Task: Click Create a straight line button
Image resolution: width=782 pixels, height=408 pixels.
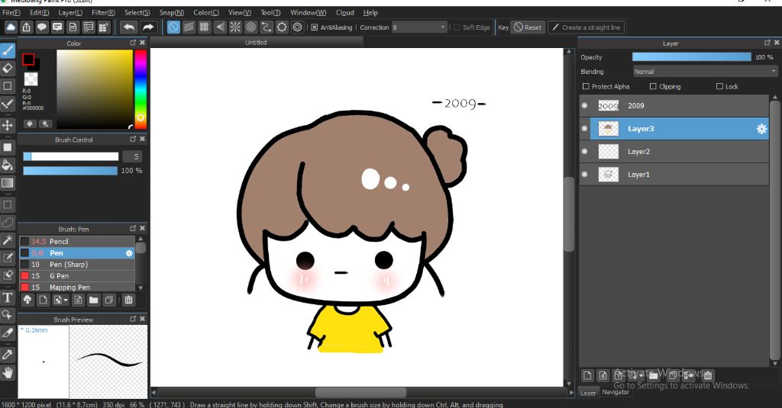Action: tap(586, 27)
